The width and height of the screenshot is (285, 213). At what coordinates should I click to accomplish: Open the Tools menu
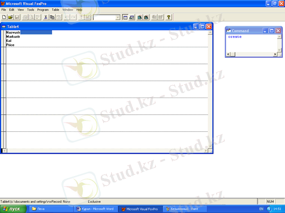[31, 10]
